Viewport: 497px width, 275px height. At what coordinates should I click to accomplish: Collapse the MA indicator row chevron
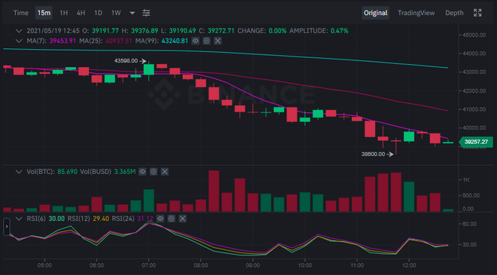click(x=19, y=41)
